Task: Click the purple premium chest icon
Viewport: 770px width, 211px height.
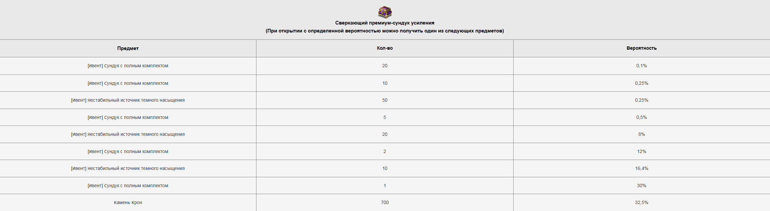Action: [385, 12]
